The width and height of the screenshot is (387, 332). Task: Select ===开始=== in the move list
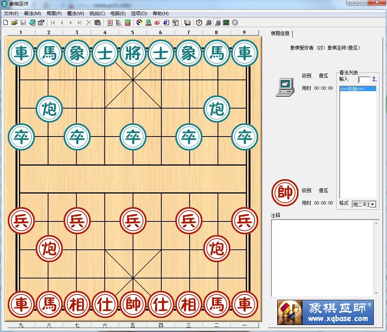click(357, 88)
